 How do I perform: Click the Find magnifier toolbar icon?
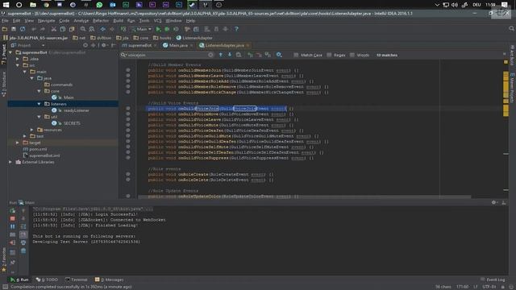click(83, 29)
